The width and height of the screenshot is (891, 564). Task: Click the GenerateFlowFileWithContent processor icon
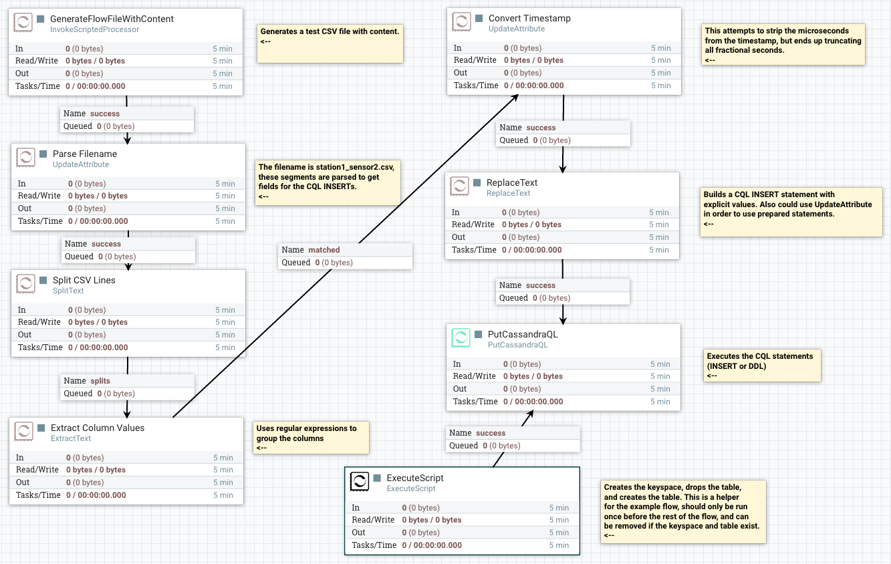pyautogui.click(x=23, y=23)
